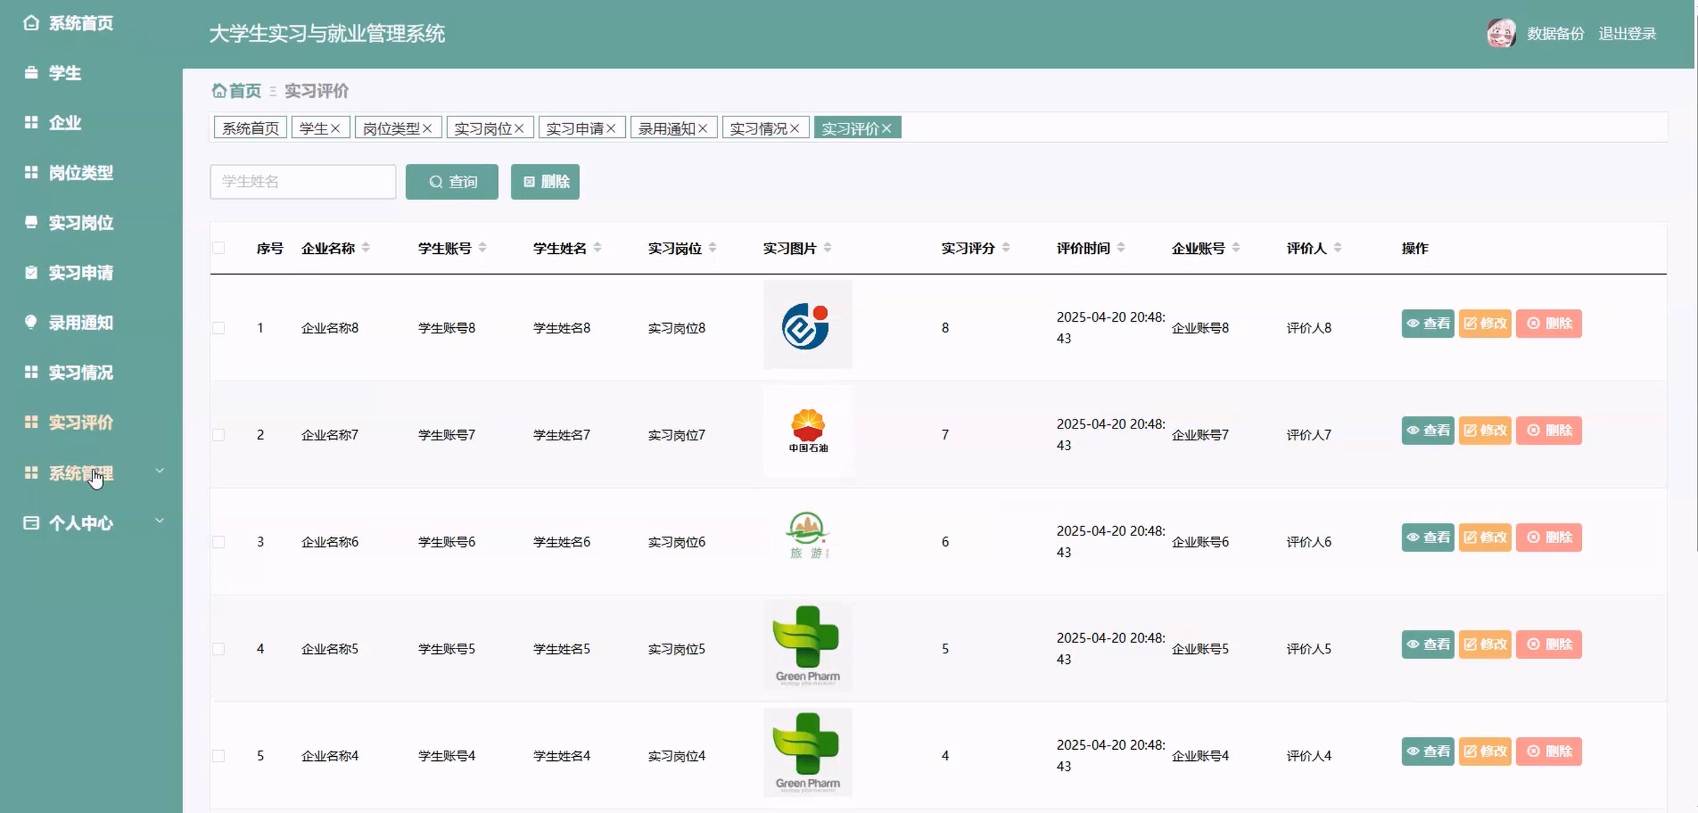Tick the checkbox for row 1
Screen dimensions: 1698x813
coord(219,328)
